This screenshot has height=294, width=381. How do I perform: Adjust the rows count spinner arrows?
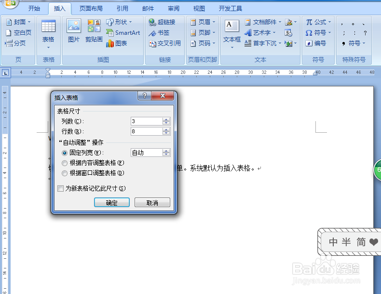click(166, 131)
